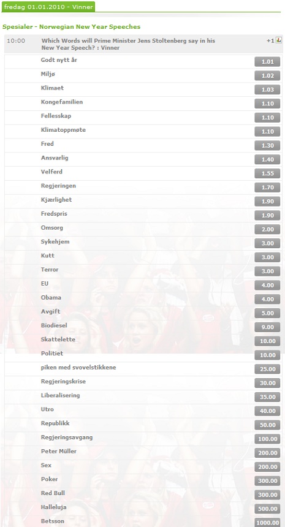This screenshot has width=285, height=527.
Task: Choose Obama odds of 4.00
Action: (x=267, y=299)
